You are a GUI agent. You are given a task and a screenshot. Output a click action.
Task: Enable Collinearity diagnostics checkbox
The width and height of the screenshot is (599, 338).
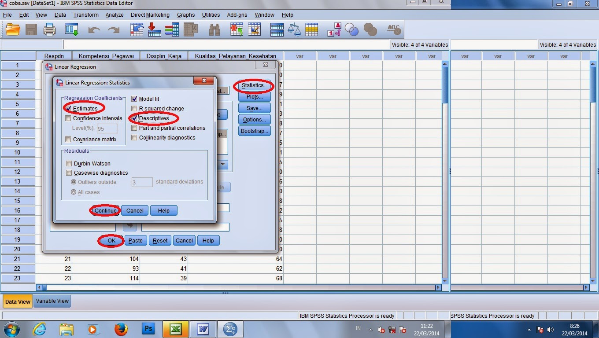[x=135, y=138]
